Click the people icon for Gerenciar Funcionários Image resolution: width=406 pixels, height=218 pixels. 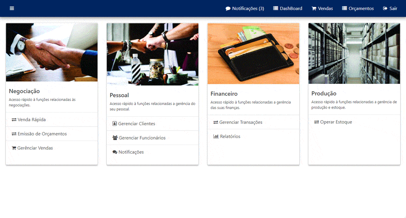pyautogui.click(x=115, y=138)
